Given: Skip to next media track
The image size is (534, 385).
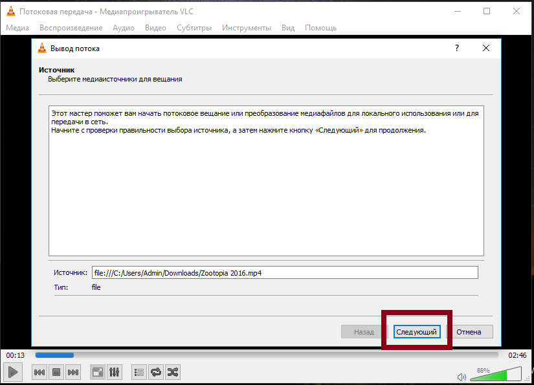Looking at the screenshot, I should (73, 372).
